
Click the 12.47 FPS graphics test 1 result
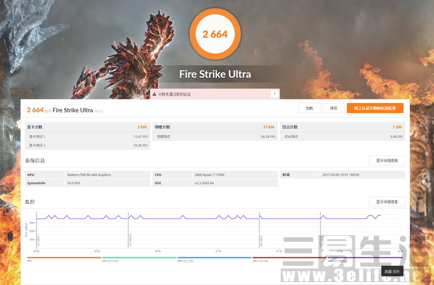point(141,137)
